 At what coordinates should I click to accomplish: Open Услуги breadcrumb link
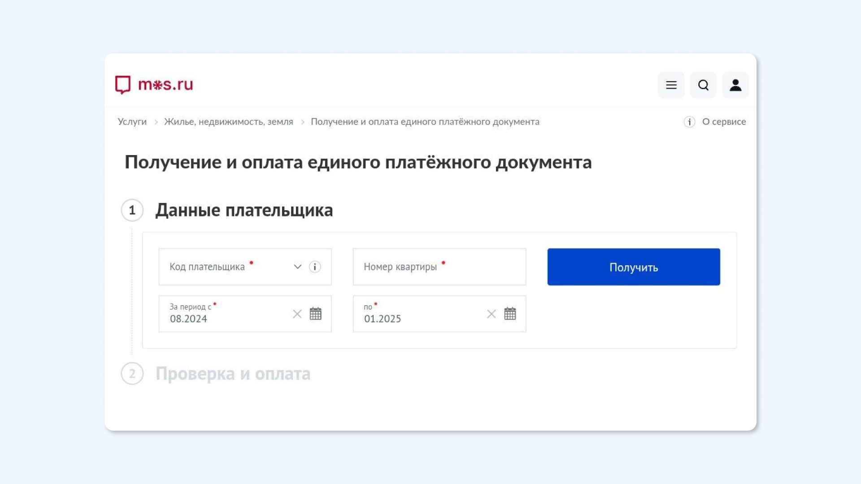pos(132,122)
